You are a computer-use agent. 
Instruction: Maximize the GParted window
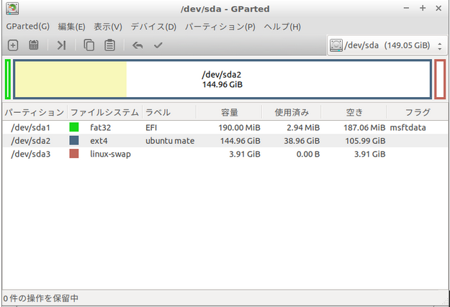tap(423, 9)
